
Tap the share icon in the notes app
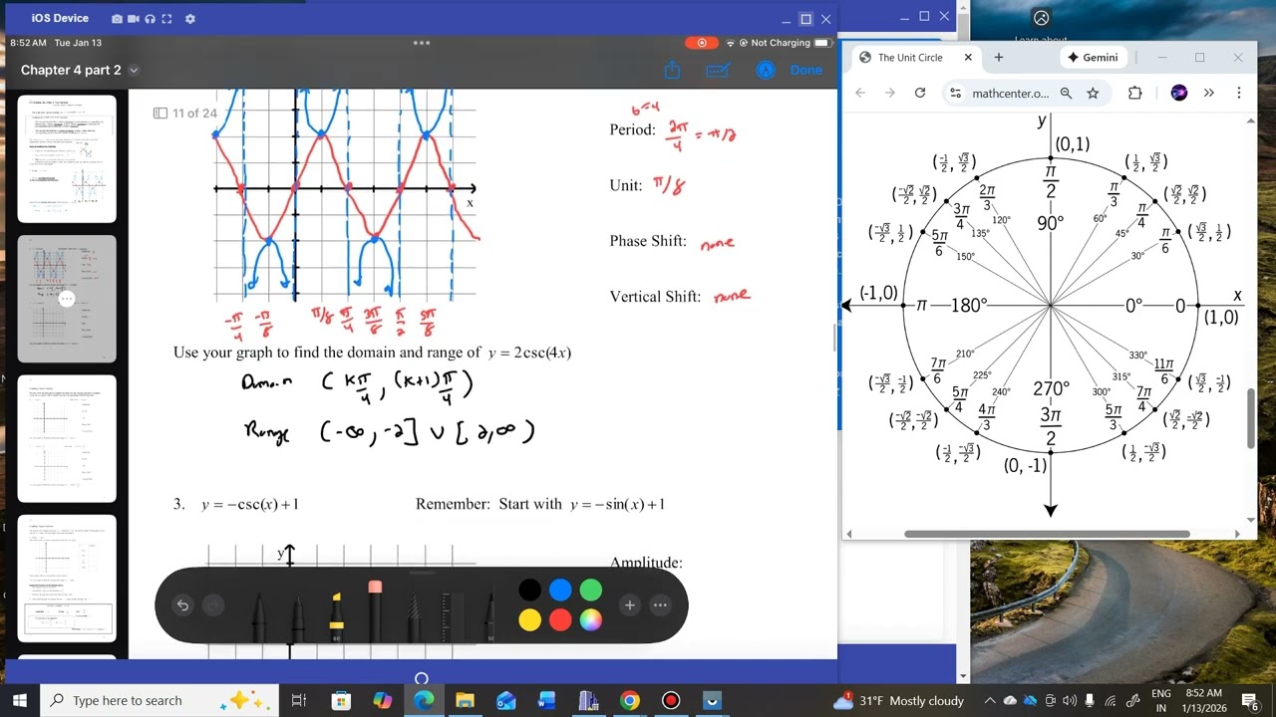pos(672,70)
